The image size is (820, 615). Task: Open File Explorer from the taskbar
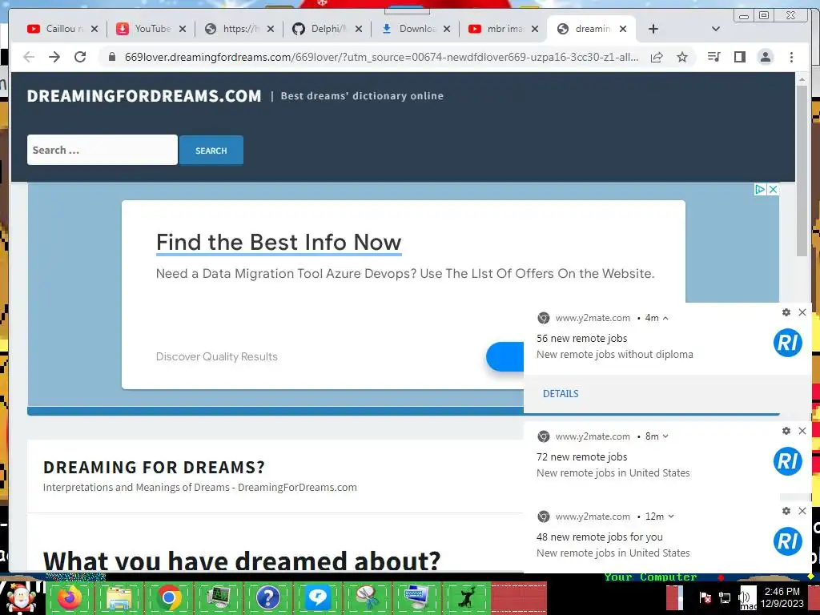(x=119, y=598)
